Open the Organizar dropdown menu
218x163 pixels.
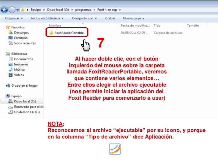click(14, 18)
